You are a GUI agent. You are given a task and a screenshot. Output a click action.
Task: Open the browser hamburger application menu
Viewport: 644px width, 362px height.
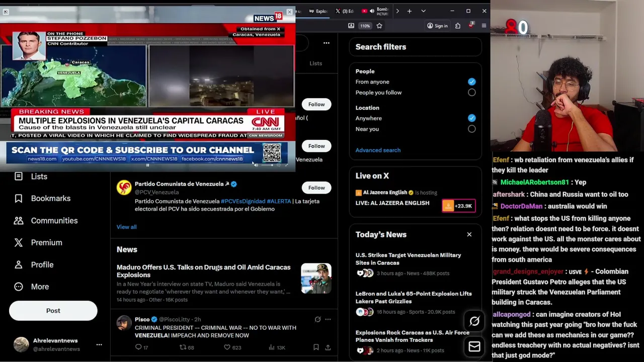(x=484, y=26)
